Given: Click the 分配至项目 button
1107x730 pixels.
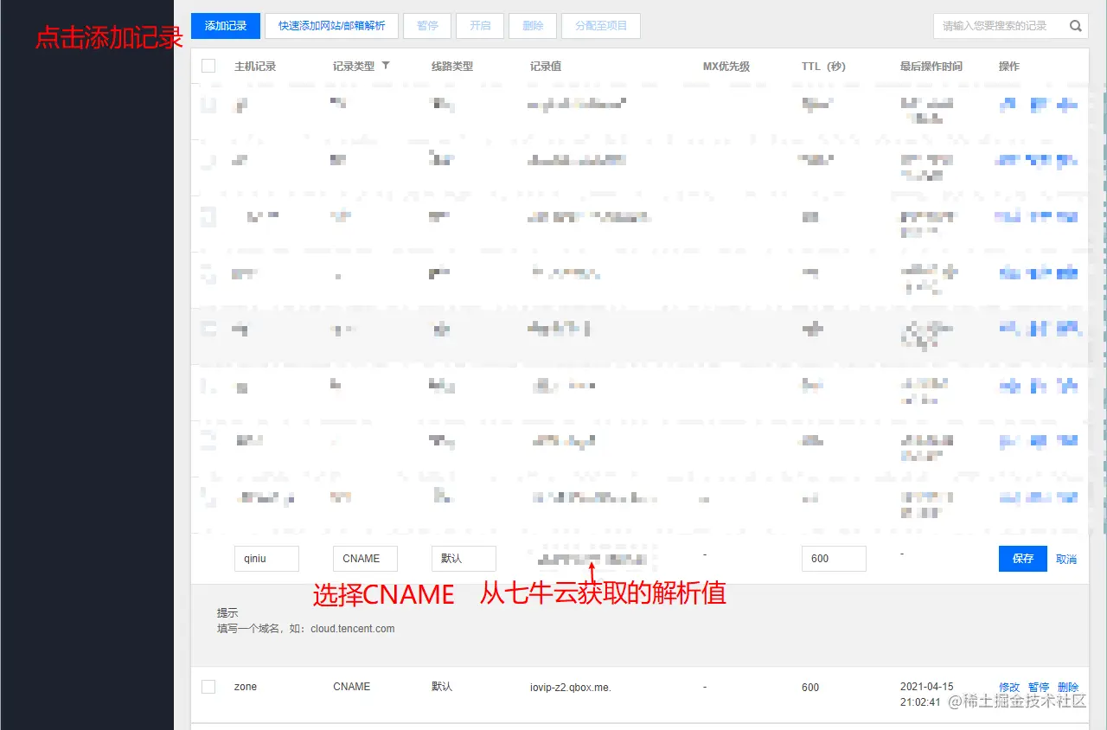Looking at the screenshot, I should coord(601,26).
